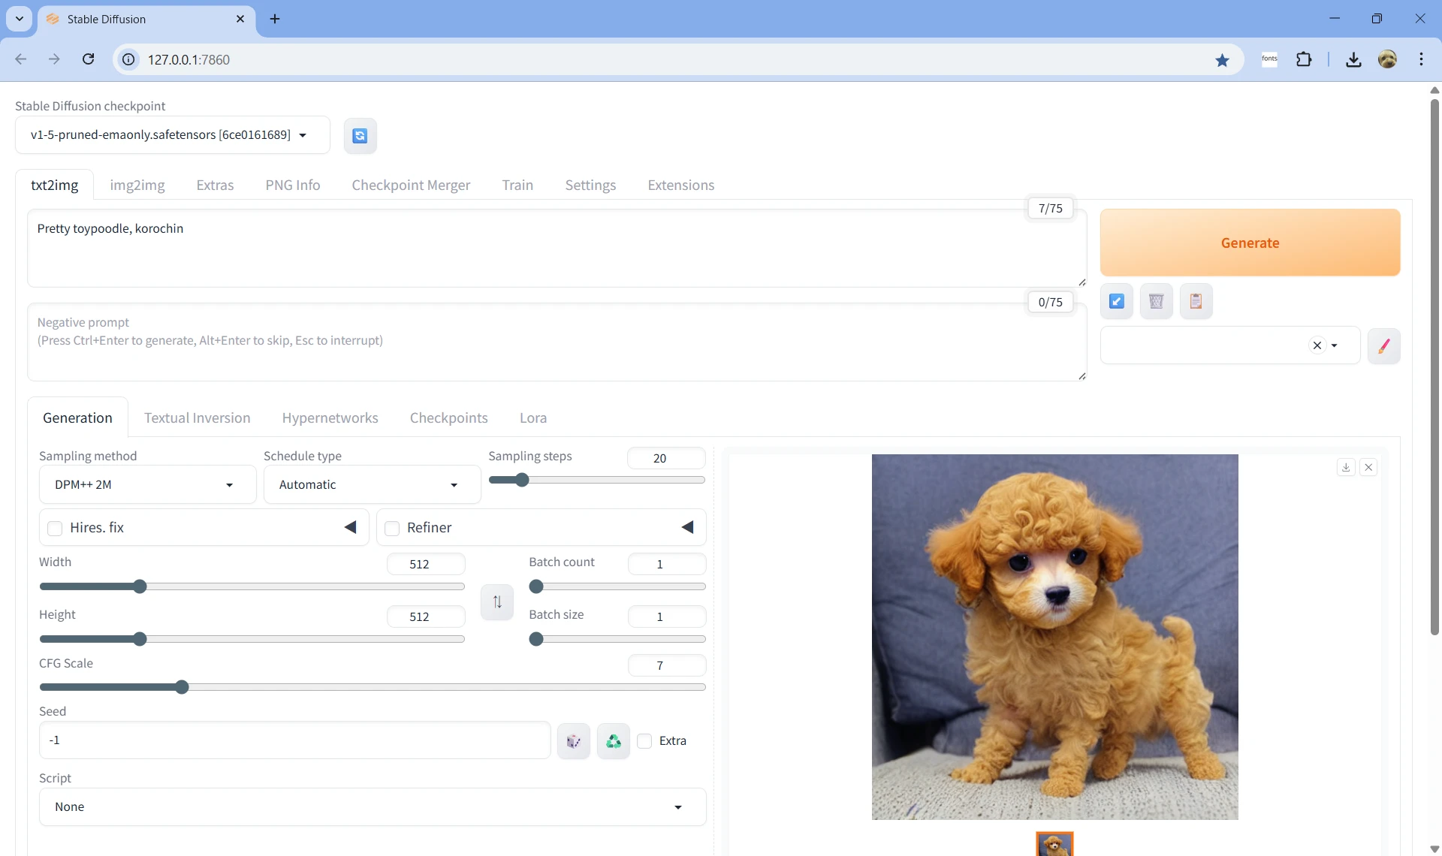This screenshot has width=1442, height=856.
Task: Expand the Script dropdown showing None
Action: click(x=372, y=807)
